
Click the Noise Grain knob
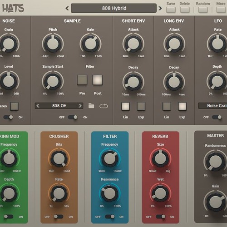tap(9, 44)
